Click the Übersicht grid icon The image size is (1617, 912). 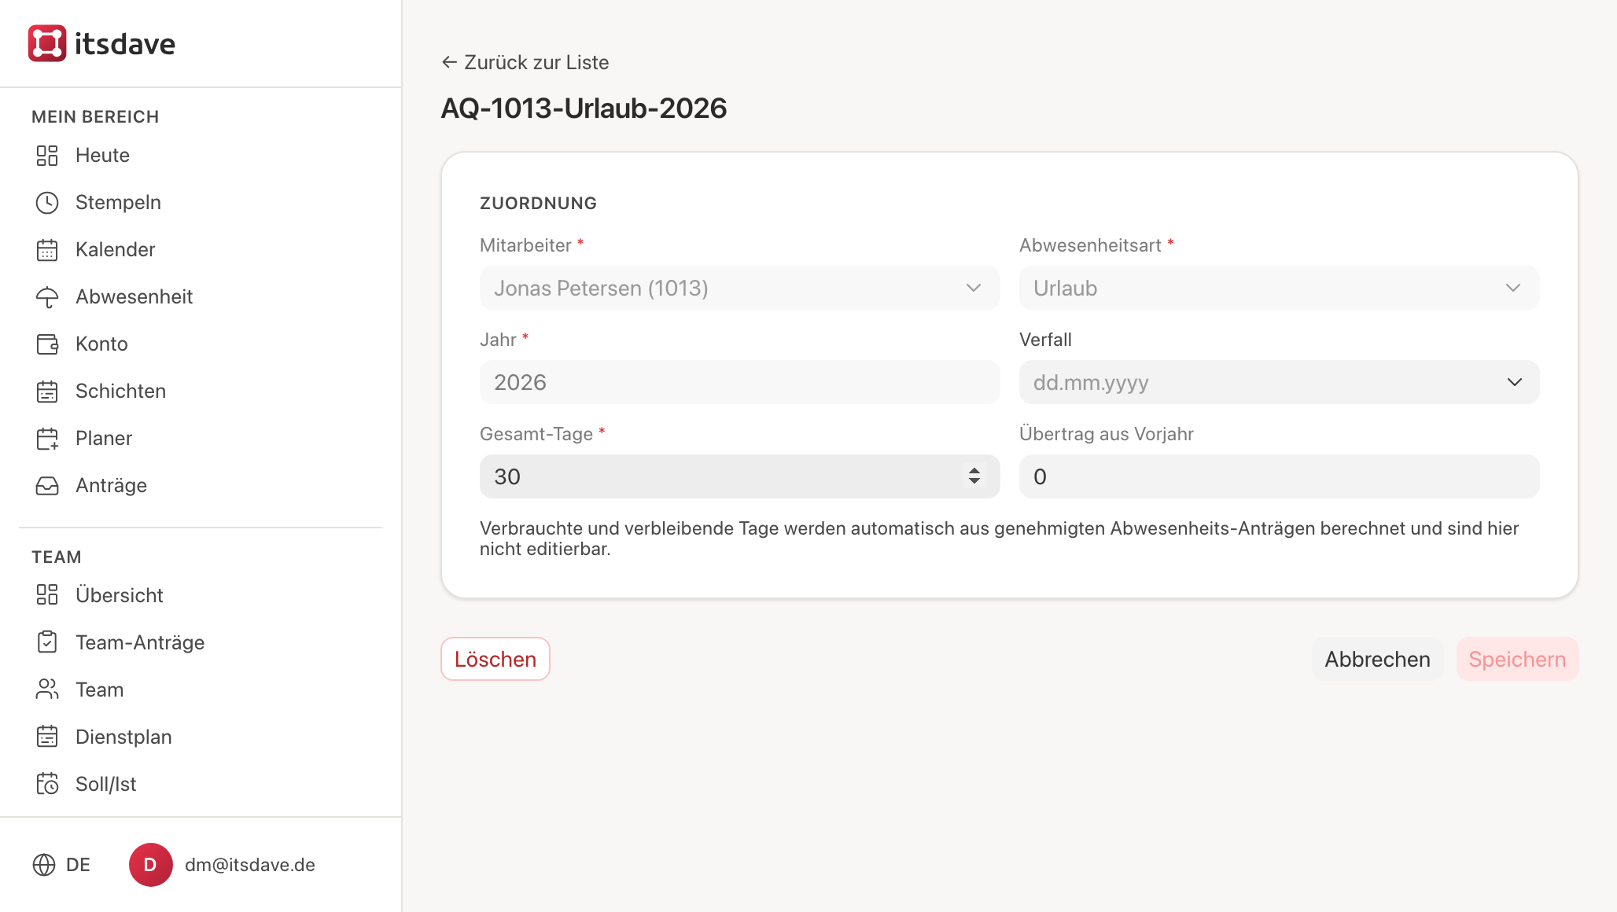[x=47, y=595]
